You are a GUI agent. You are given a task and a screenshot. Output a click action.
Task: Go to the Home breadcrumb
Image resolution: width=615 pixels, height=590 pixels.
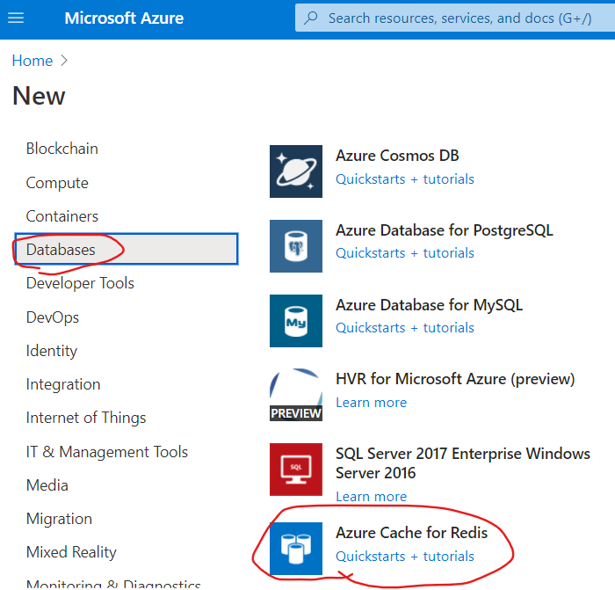pos(33,61)
